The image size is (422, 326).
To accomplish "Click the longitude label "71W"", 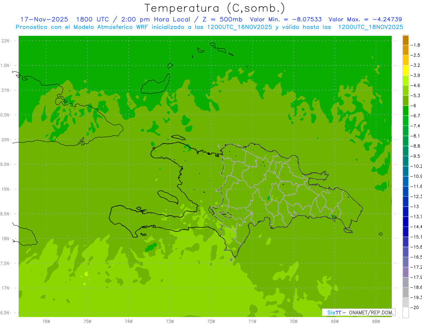I will pos(252,321).
